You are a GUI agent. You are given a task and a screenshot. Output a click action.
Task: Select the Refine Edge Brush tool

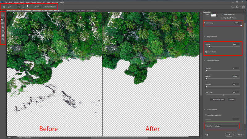[3, 19]
